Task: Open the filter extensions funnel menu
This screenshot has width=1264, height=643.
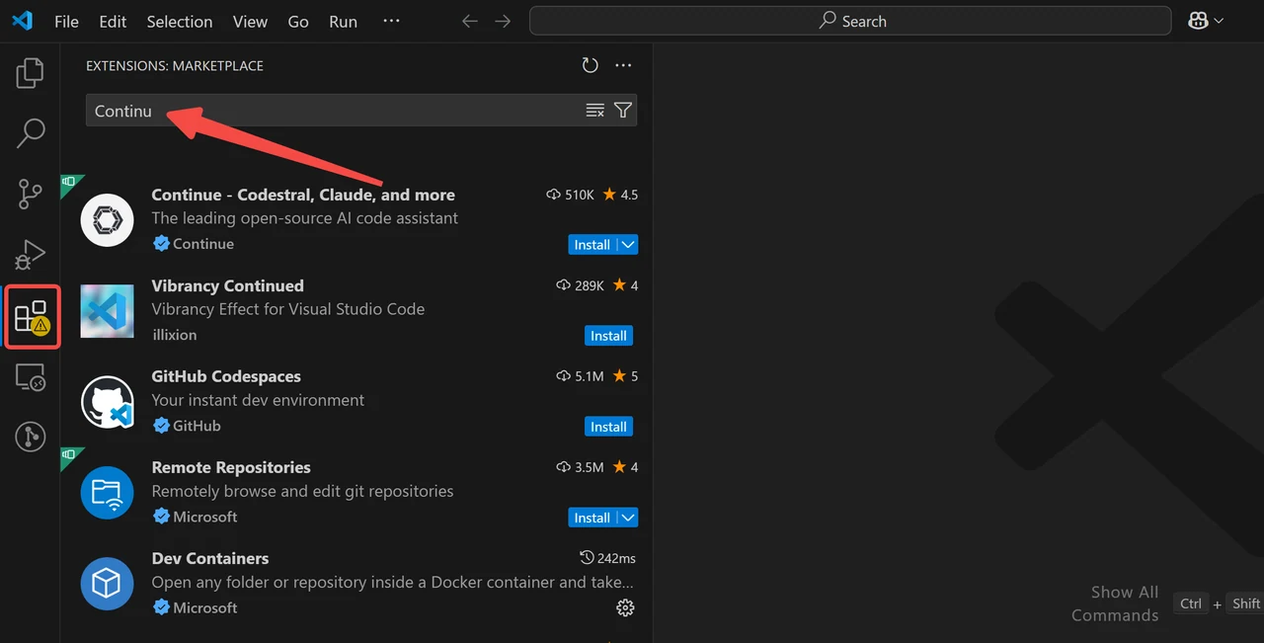Action: (623, 111)
